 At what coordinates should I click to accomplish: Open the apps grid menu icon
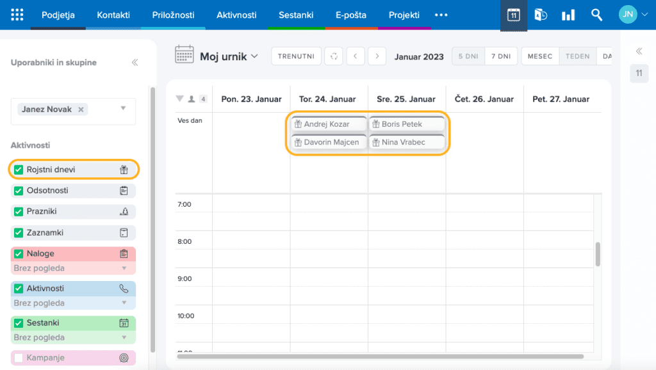point(17,15)
